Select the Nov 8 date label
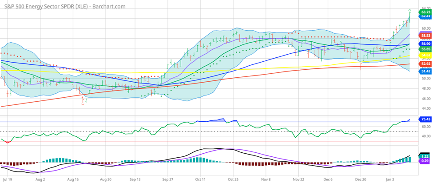 (x=266, y=179)
